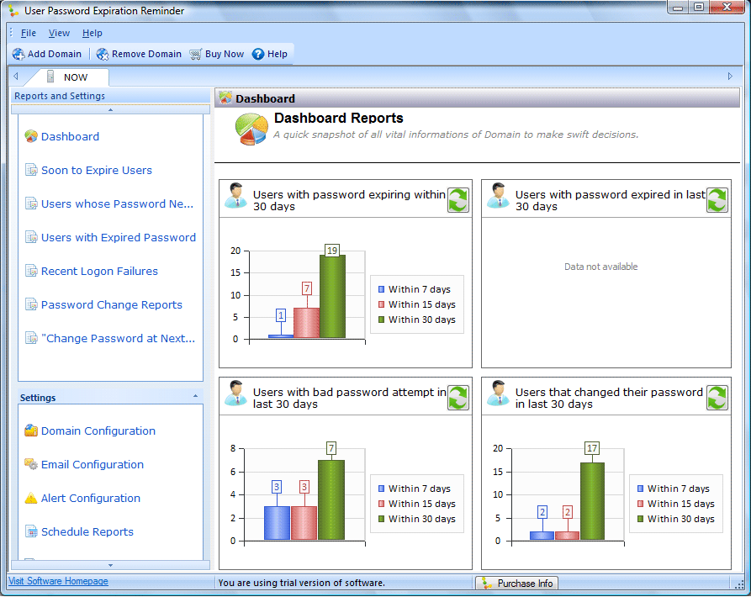This screenshot has width=751, height=597.
Task: Click the 'You are using trial version of software.' text
Action: [301, 583]
